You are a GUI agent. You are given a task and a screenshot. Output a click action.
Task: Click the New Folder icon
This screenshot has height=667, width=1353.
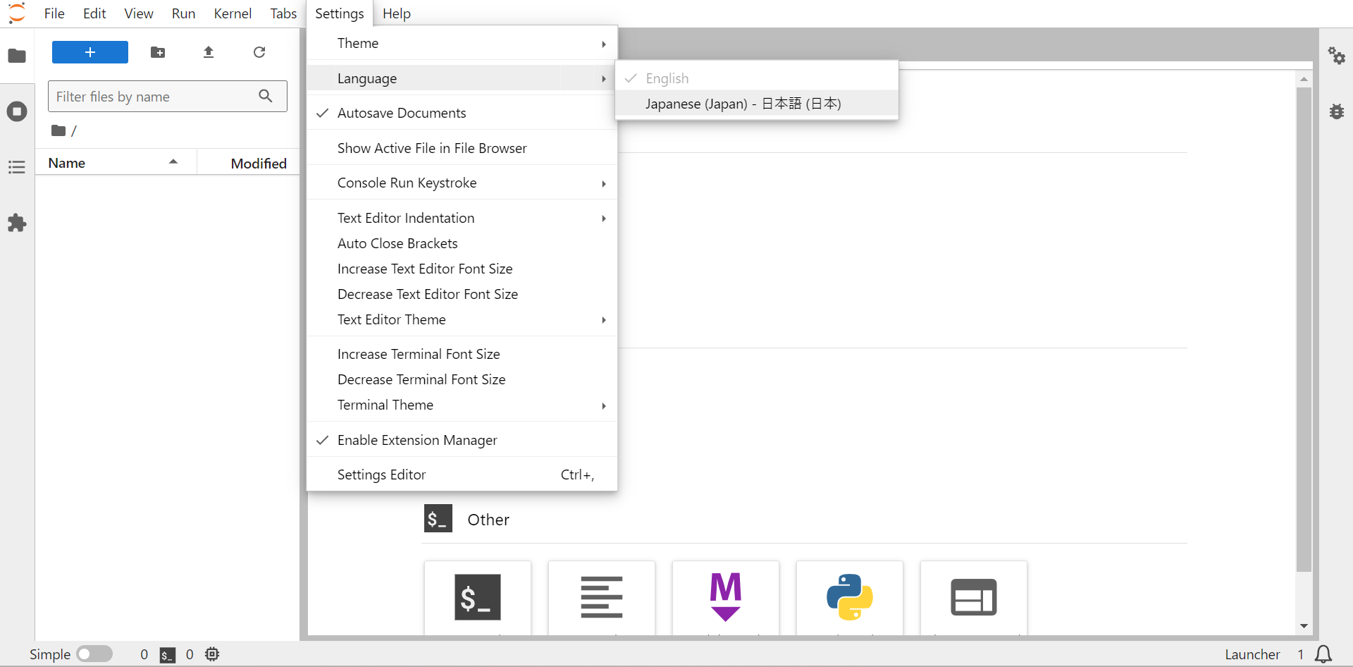click(158, 52)
